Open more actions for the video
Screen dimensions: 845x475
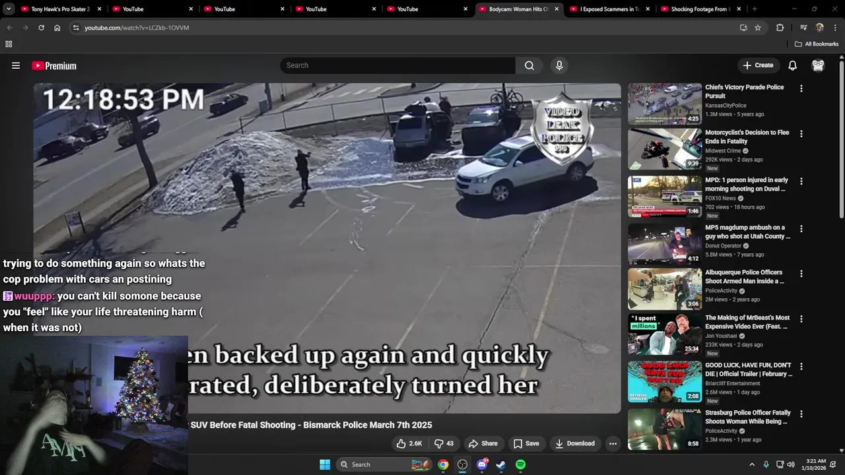tap(613, 443)
